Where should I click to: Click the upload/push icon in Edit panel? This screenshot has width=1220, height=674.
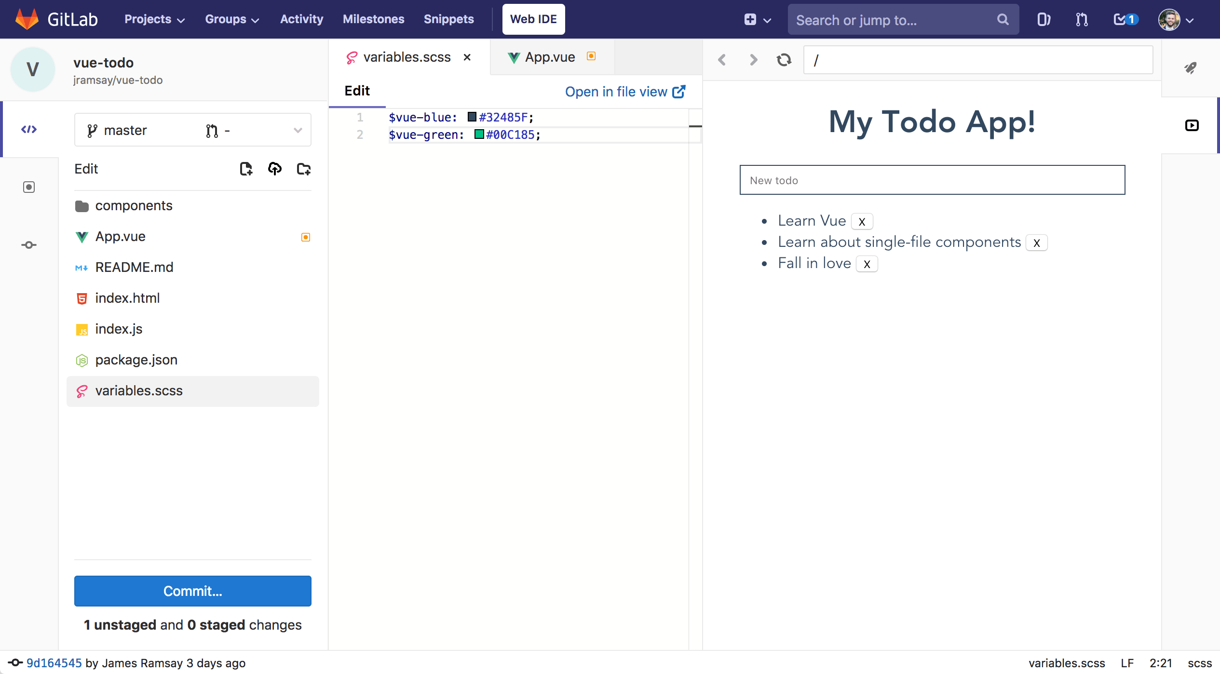[x=275, y=169]
